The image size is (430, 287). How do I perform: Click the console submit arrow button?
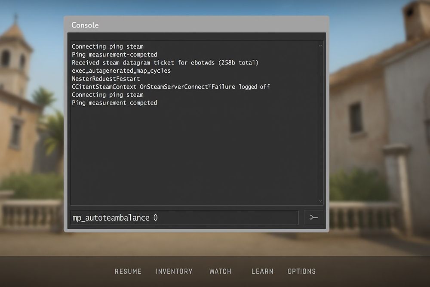pos(313,218)
